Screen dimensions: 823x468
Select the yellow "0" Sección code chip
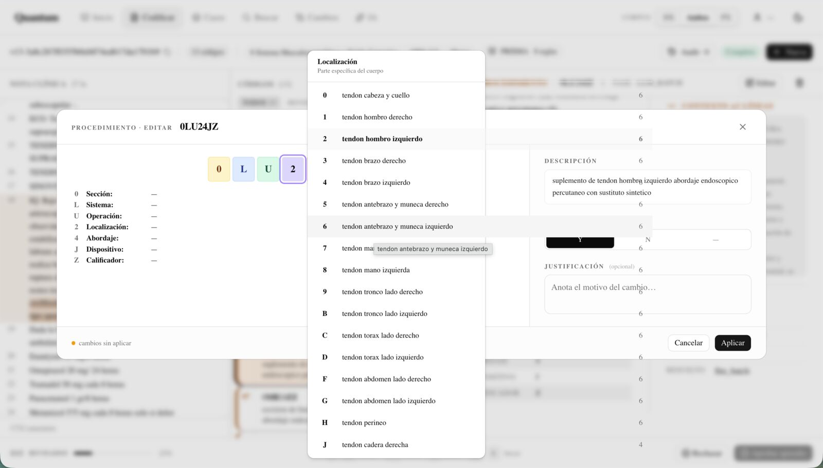tap(219, 169)
